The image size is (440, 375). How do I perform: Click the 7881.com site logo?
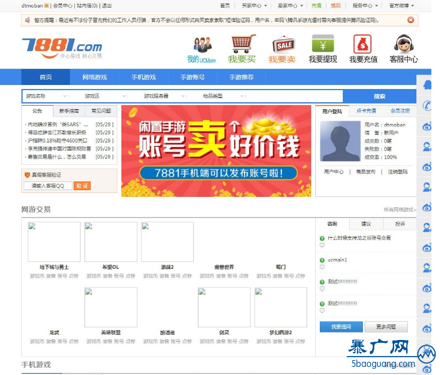62,48
